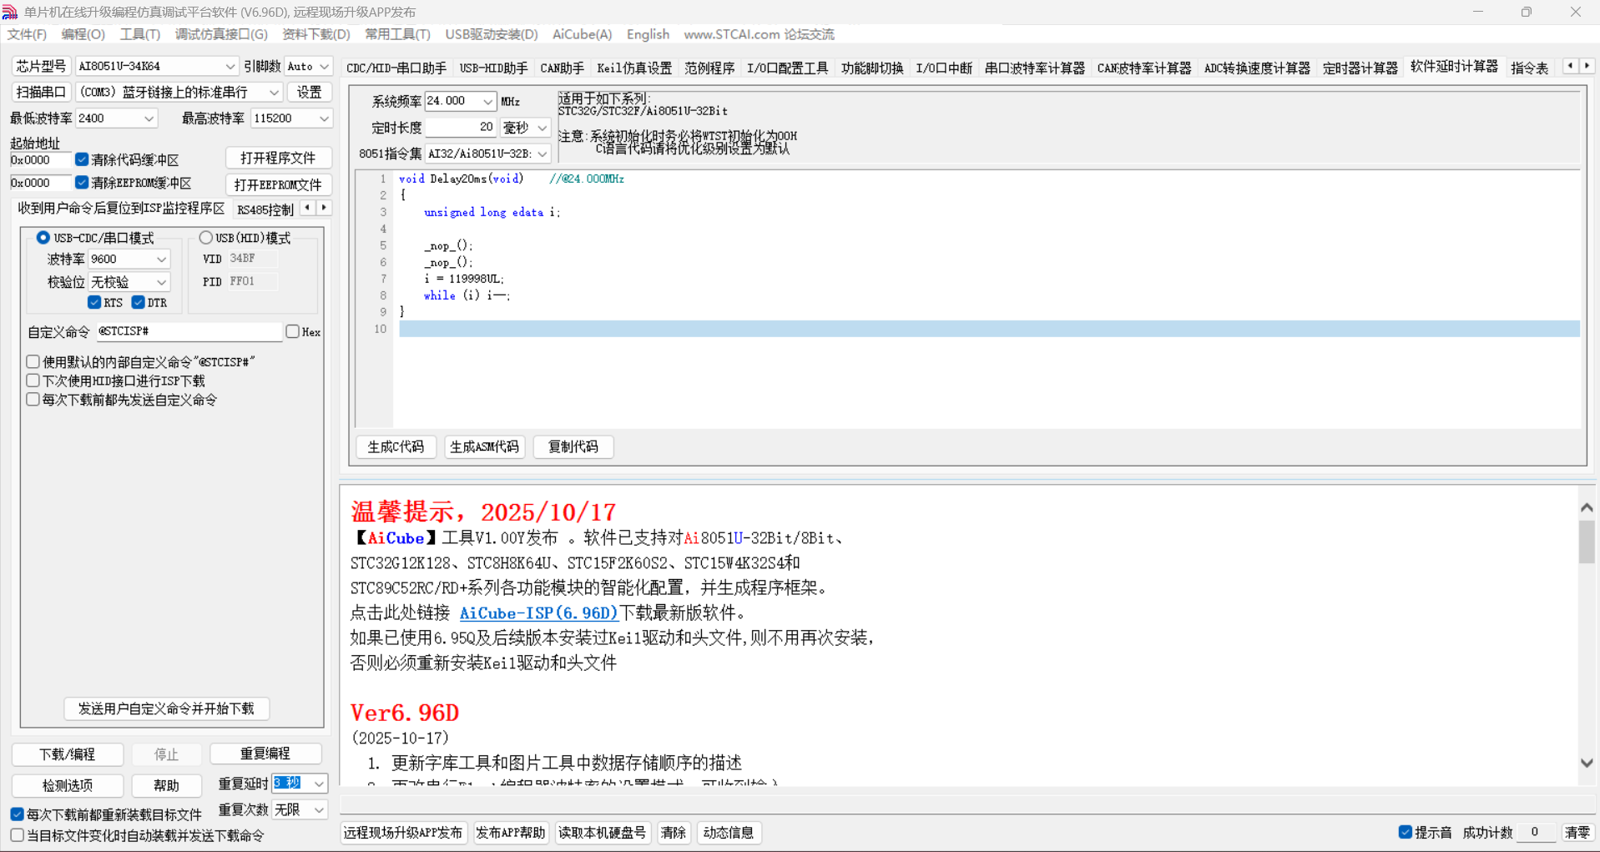
Task: Open the 文件(F) menu
Action: [x=27, y=34]
